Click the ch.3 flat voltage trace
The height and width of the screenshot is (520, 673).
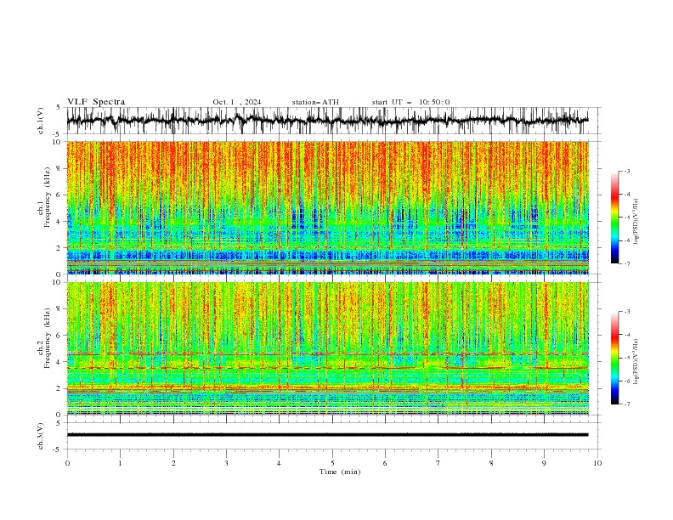pyautogui.click(x=328, y=435)
